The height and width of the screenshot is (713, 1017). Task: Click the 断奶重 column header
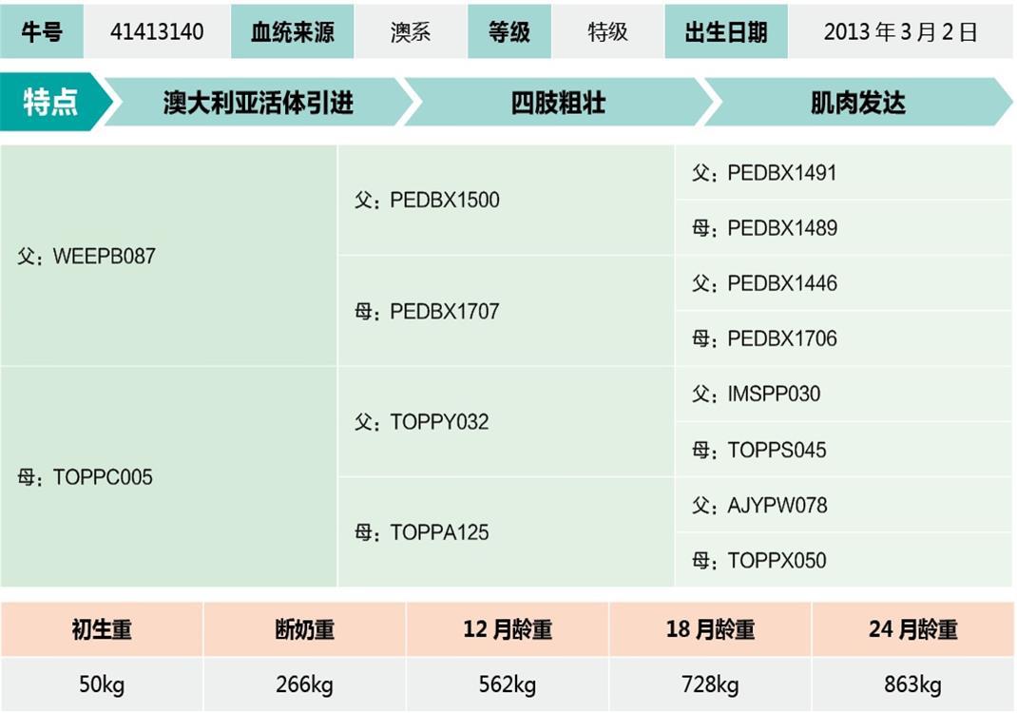(304, 629)
